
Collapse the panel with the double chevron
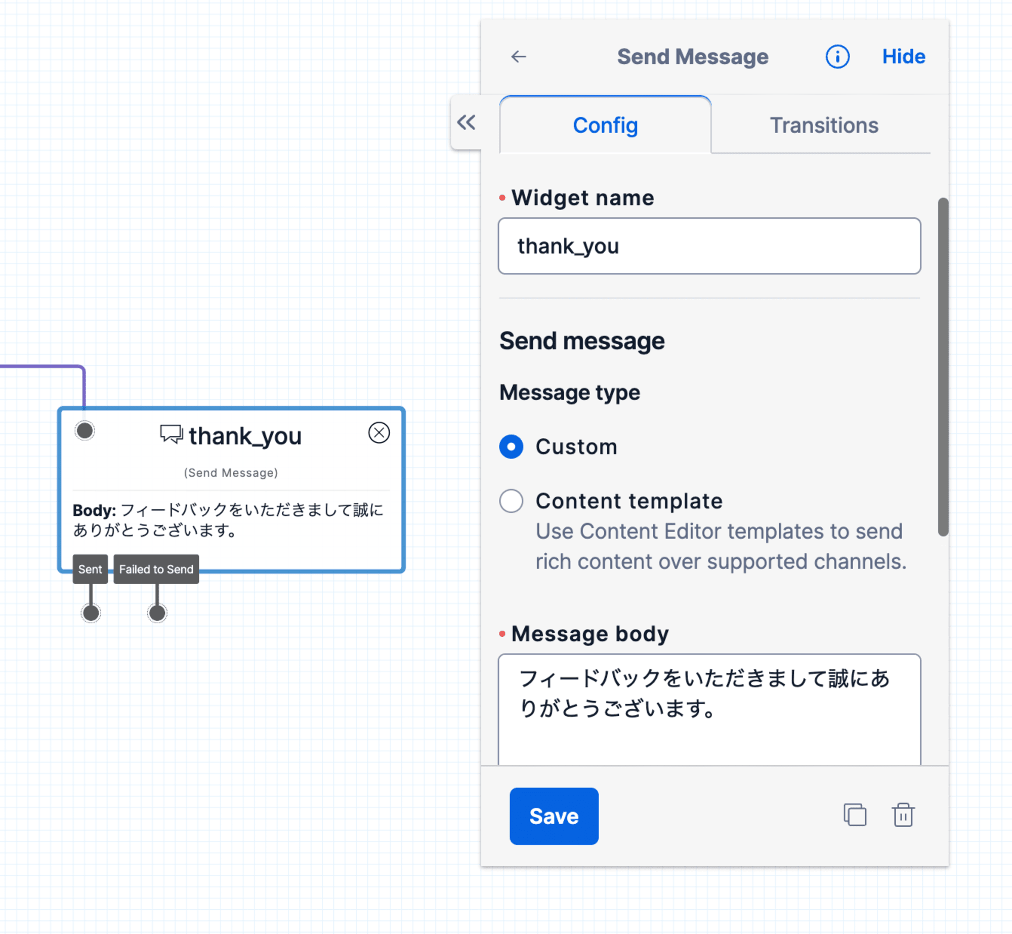[x=466, y=122]
